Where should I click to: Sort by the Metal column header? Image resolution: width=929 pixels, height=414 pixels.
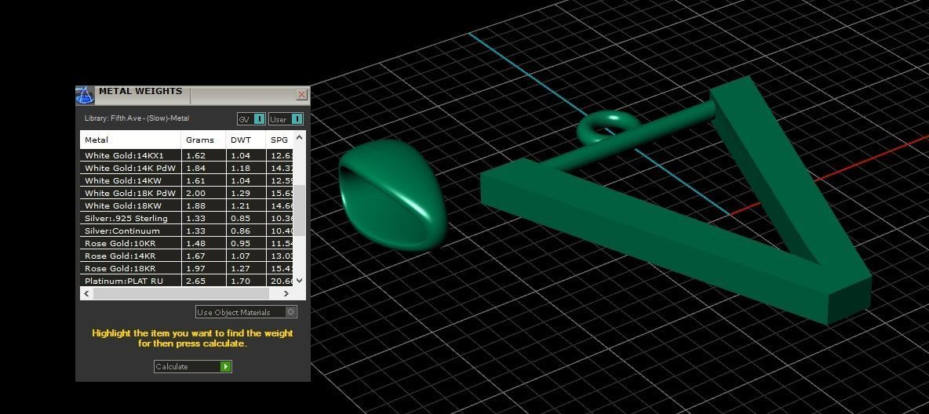pyautogui.click(x=130, y=140)
